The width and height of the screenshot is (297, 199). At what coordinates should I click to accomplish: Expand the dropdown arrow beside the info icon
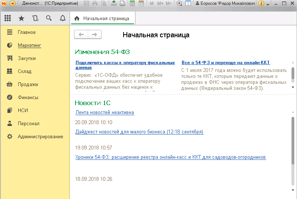268,4
